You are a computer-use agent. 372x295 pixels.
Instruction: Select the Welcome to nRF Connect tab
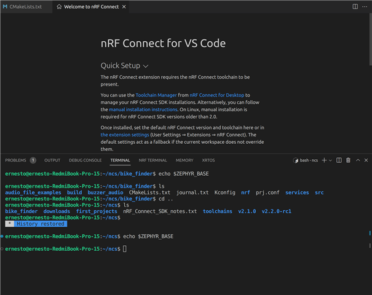coord(92,7)
